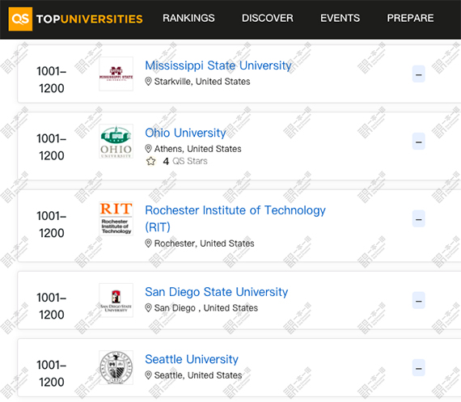Toggle minus button on Seattle University row
The width and height of the screenshot is (461, 402).
click(x=419, y=367)
